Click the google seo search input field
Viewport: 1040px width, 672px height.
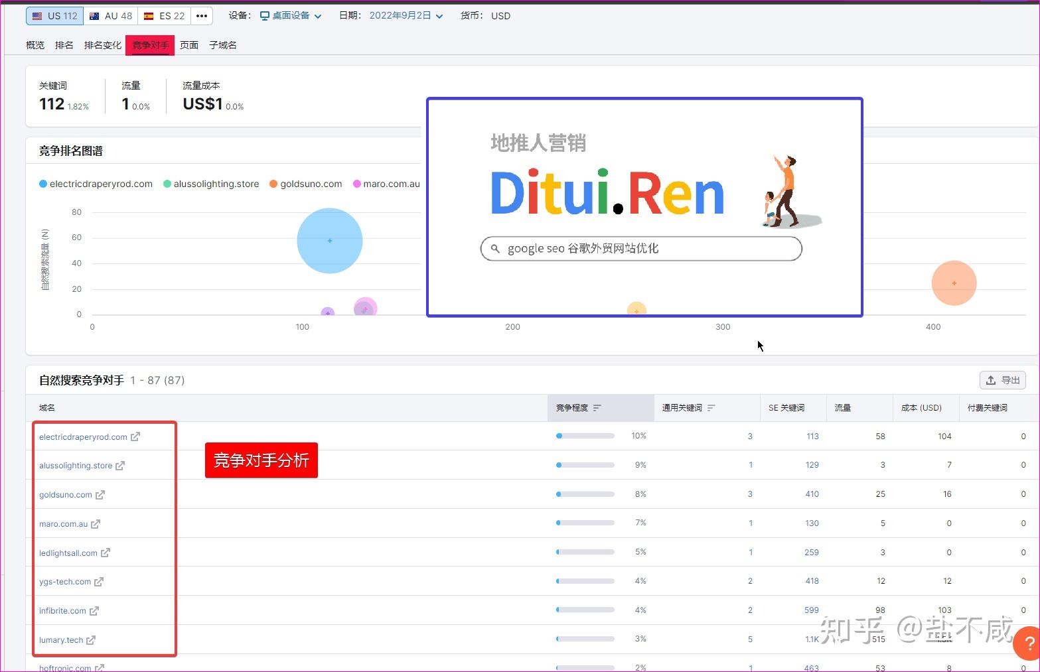coord(641,249)
